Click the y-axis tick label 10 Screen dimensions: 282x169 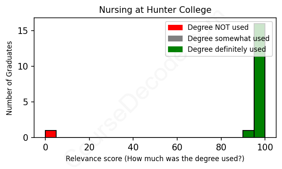(24, 67)
